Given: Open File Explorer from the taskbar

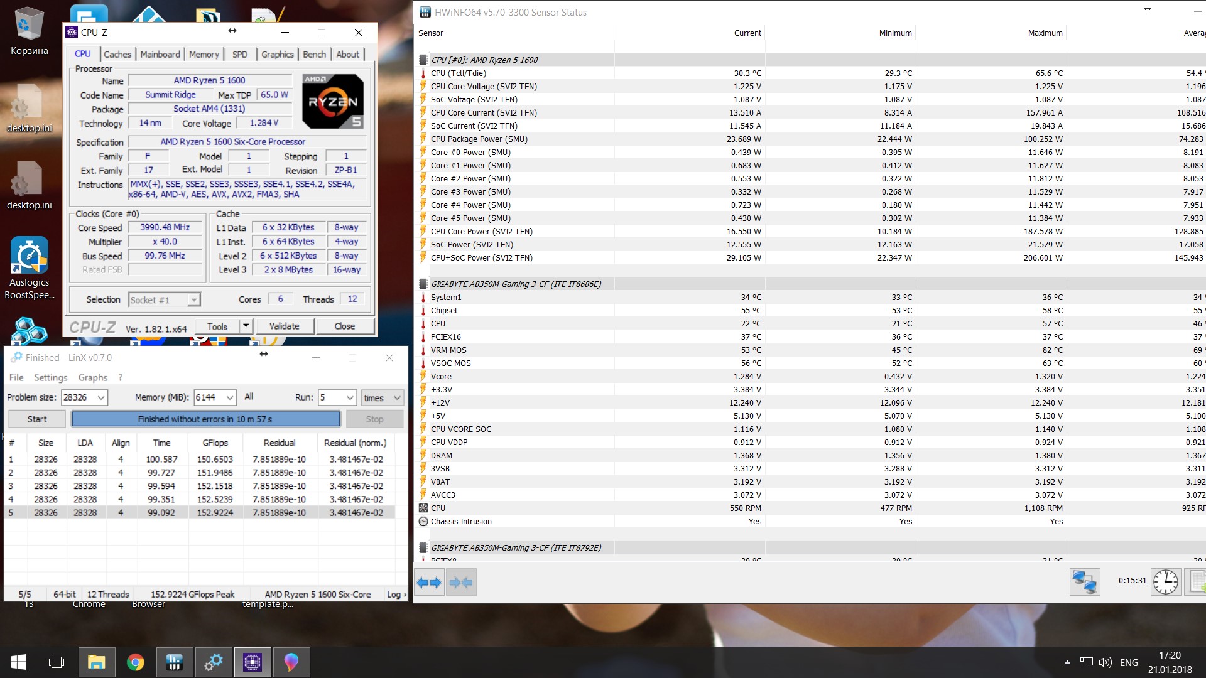Looking at the screenshot, I should coord(96,662).
